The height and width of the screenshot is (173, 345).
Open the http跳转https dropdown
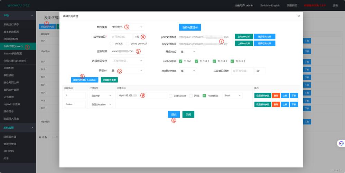pos(188,71)
